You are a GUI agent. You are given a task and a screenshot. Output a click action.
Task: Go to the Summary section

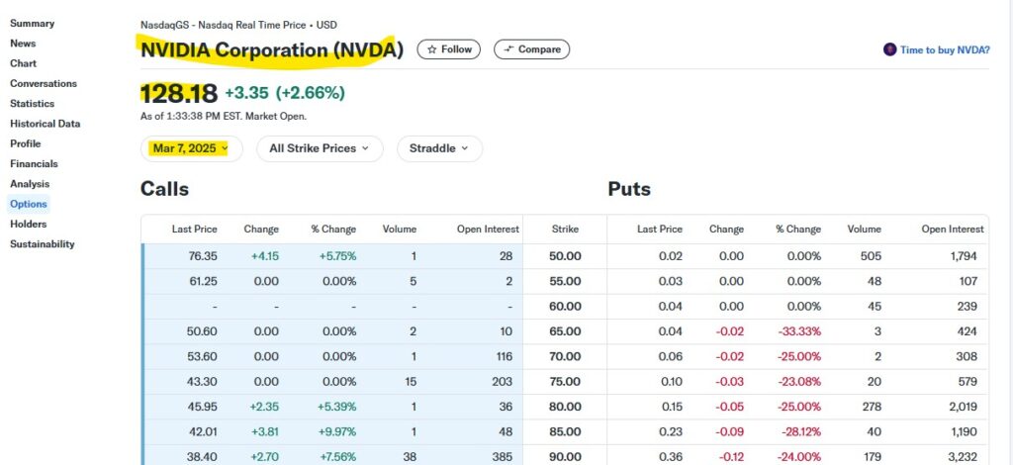[32, 24]
